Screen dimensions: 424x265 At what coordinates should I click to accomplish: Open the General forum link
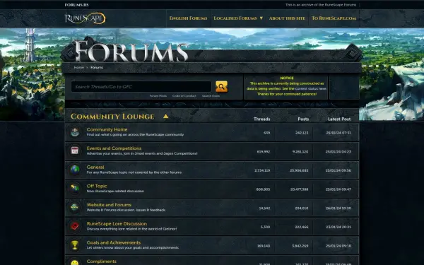95,167
